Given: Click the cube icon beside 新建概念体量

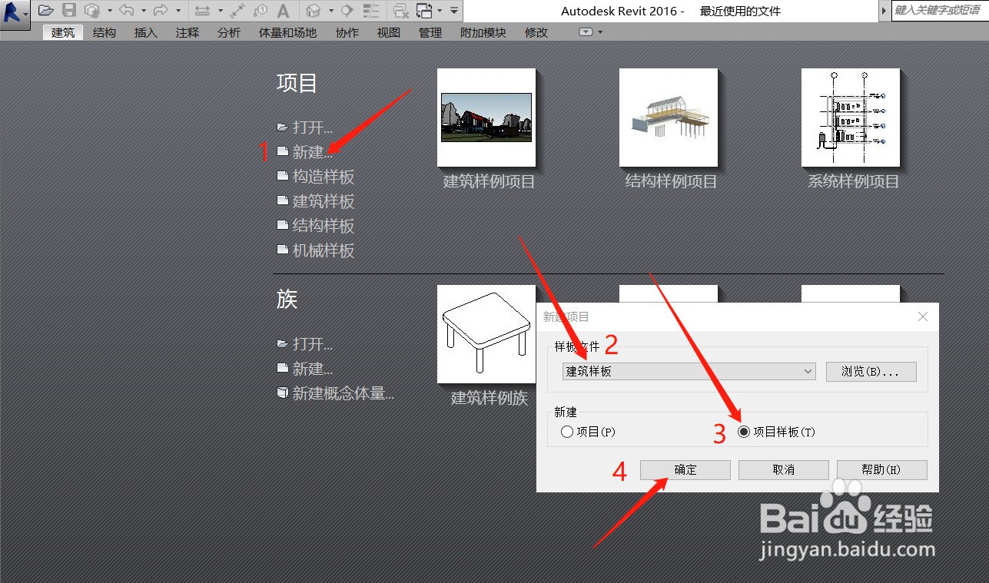Looking at the screenshot, I should coord(282,393).
